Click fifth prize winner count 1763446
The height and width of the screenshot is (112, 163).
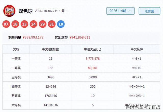click(x=51, y=96)
